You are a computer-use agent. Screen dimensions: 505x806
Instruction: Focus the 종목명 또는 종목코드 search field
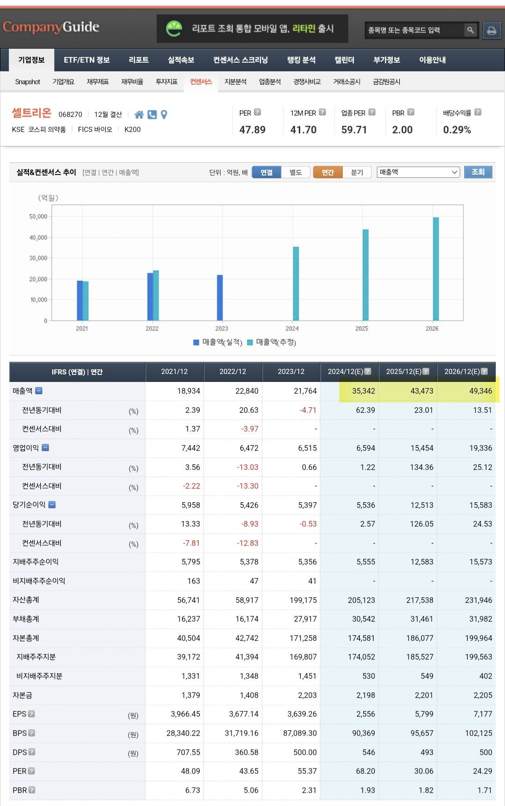(415, 30)
